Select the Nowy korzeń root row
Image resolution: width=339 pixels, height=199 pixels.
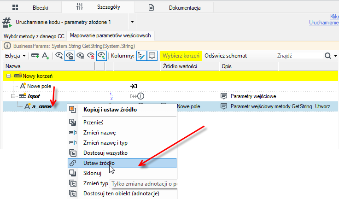170,76
